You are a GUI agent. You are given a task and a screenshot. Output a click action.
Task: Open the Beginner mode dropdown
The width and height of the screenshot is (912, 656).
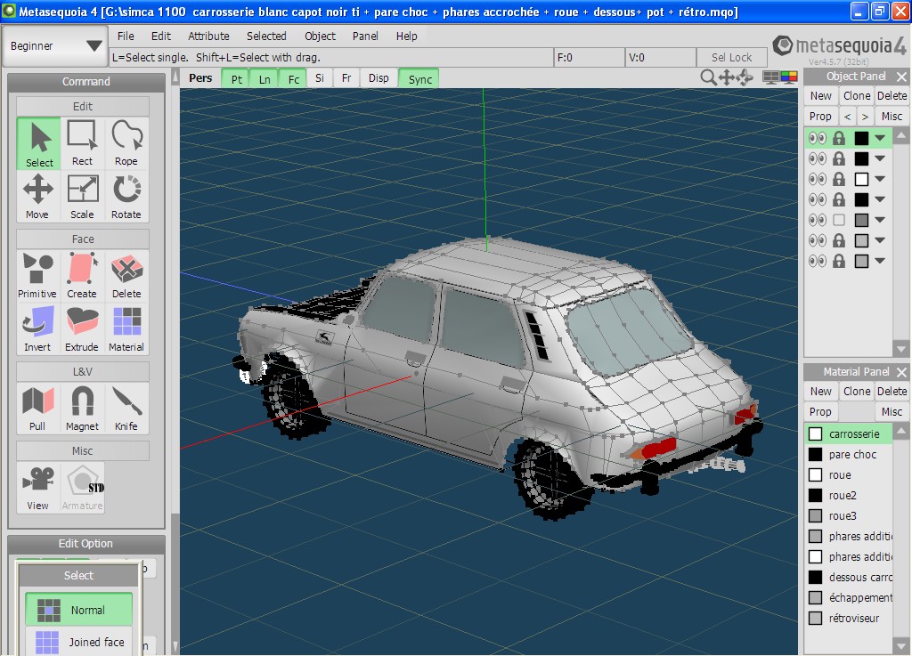[x=56, y=46]
